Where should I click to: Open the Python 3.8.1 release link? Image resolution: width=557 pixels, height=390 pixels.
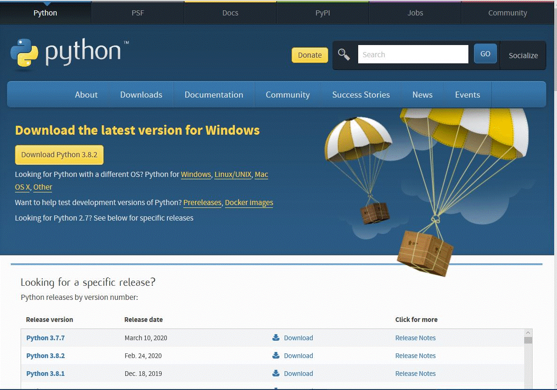tap(45, 373)
